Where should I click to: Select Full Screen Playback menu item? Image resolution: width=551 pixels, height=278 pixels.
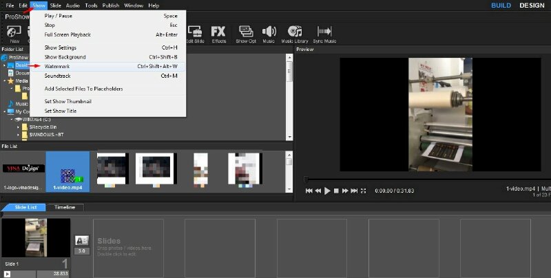[x=108, y=34]
